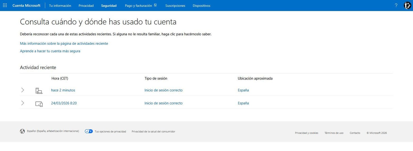The width and height of the screenshot is (413, 151).
Task: Open the app launcher grid icon
Action: [x=5, y=5]
